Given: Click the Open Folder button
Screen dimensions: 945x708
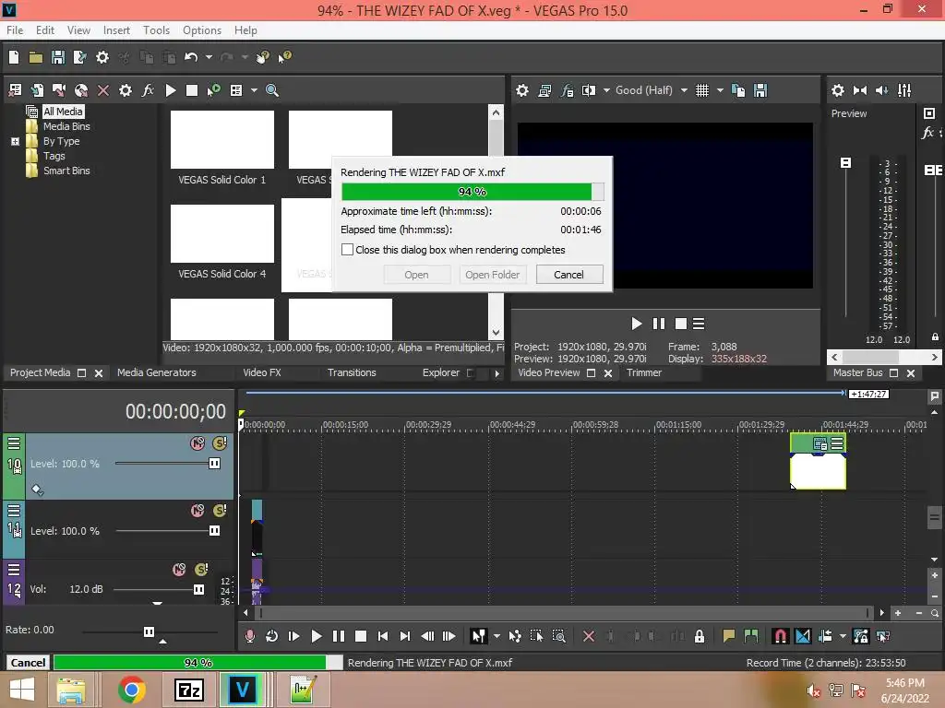Looking at the screenshot, I should point(493,275).
